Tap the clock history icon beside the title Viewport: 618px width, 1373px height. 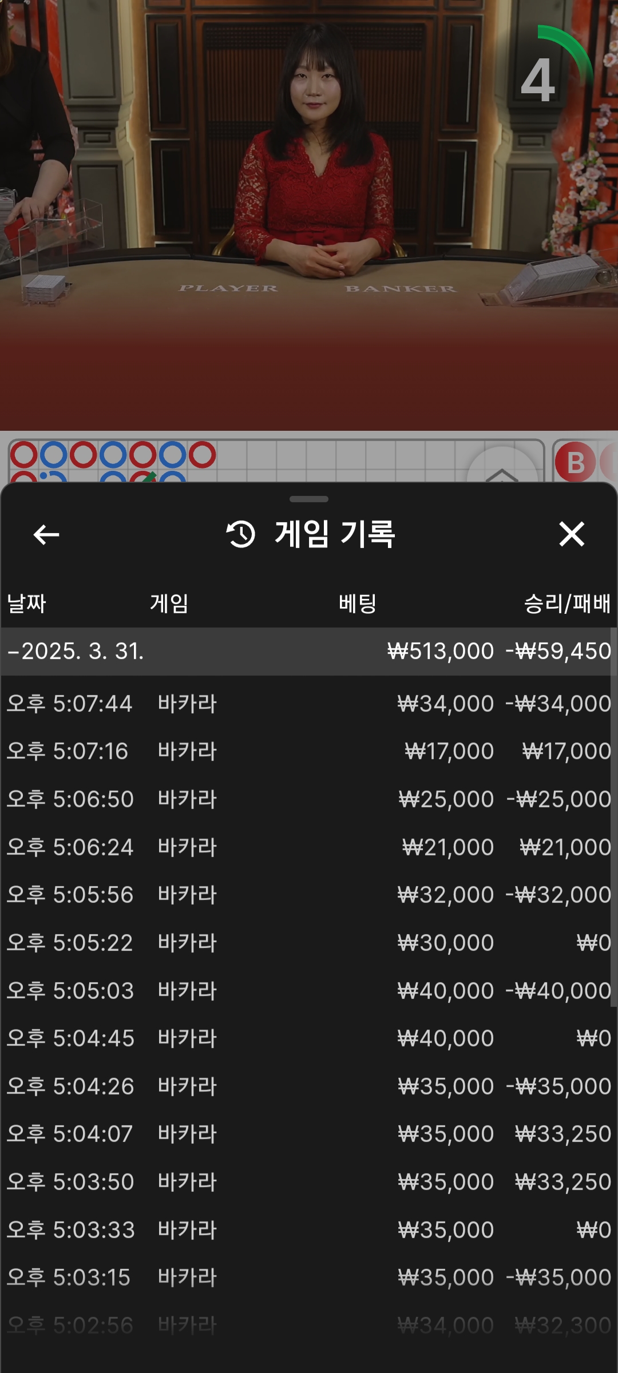pyautogui.click(x=241, y=534)
